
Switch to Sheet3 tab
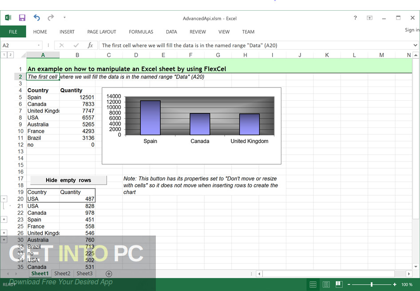(x=84, y=274)
